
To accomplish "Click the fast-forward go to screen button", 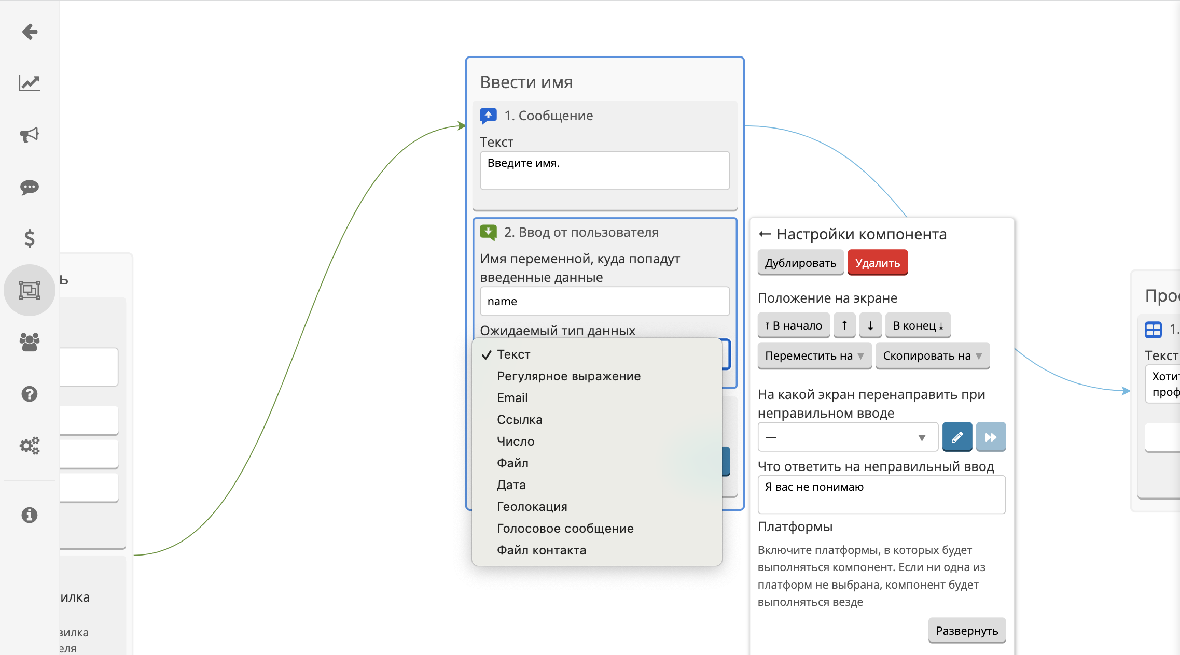I will (991, 437).
